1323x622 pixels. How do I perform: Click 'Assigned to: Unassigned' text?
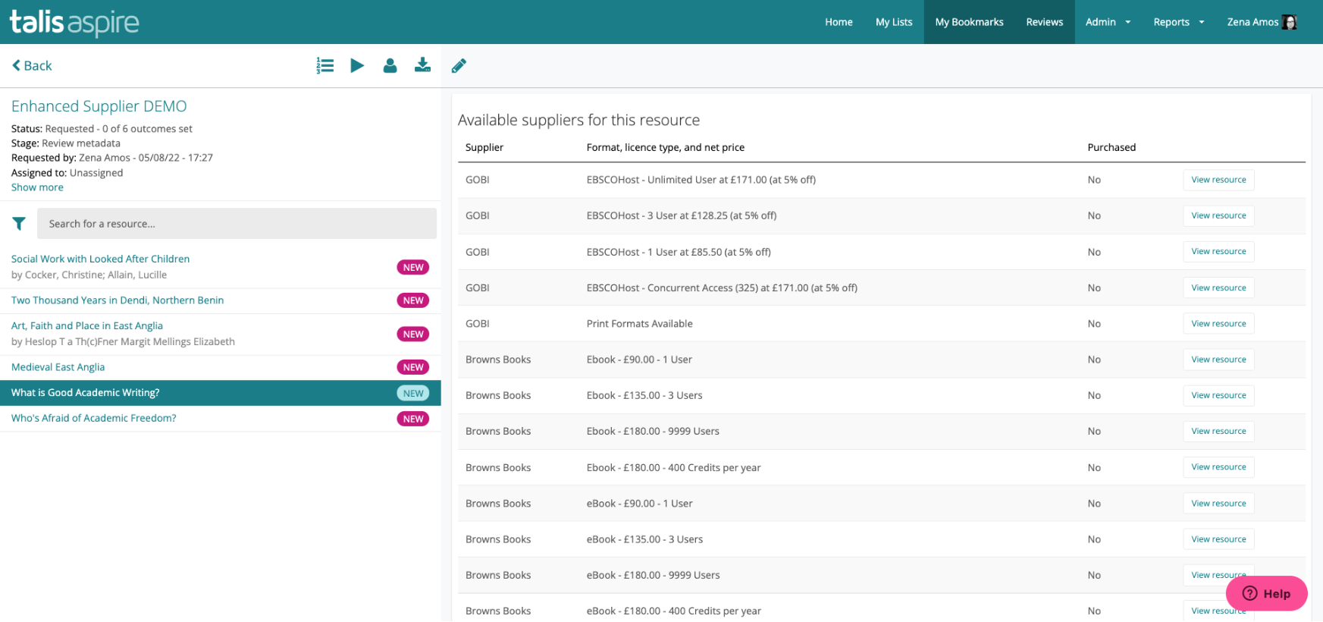pos(67,173)
